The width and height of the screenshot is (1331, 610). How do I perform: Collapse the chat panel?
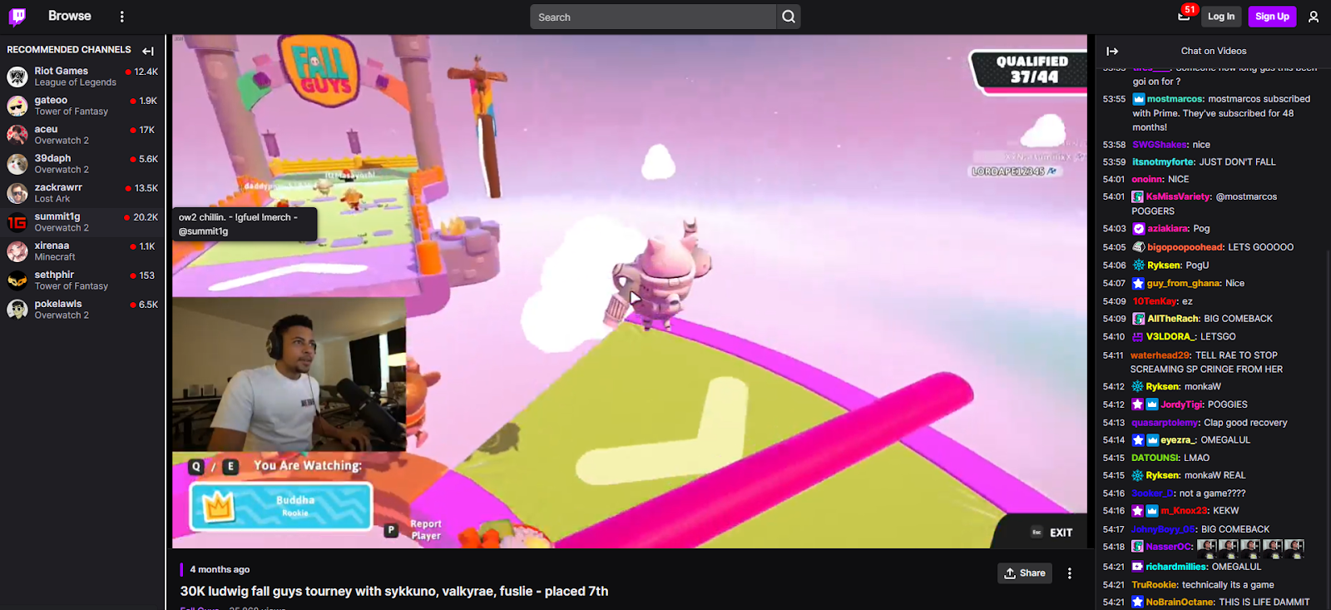[1112, 51]
